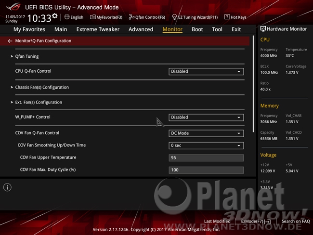Image resolution: width=313 pixels, height=235 pixels.
Task: Open COV Fan Smoothing Up/Down Time dropdown
Action: (x=206, y=145)
